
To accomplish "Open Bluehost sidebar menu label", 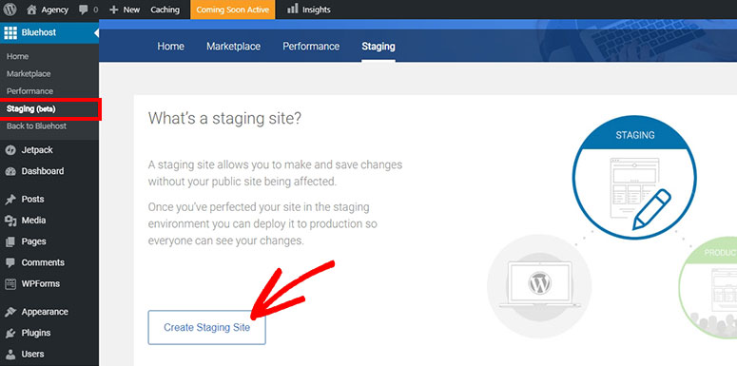I will (x=39, y=32).
